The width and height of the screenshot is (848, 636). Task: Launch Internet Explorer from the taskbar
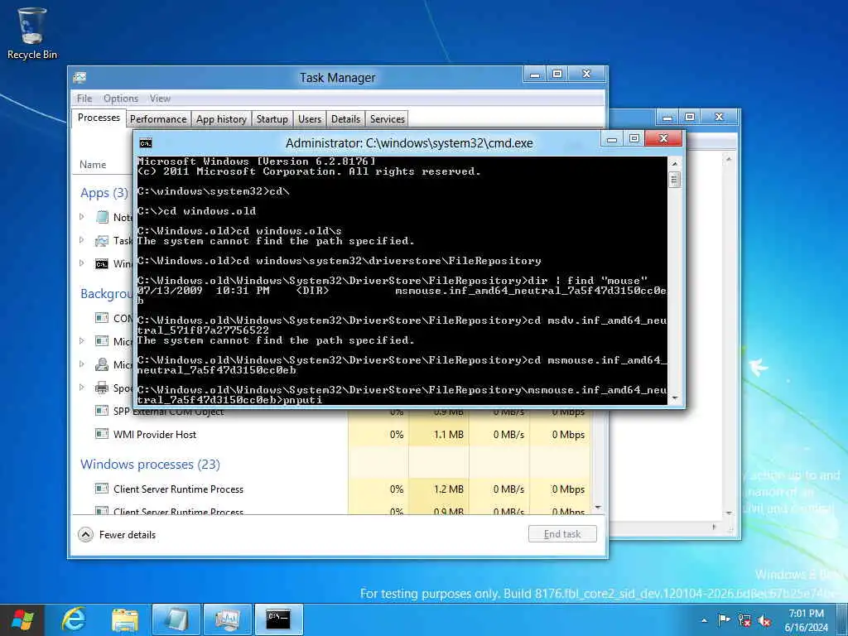(x=74, y=619)
